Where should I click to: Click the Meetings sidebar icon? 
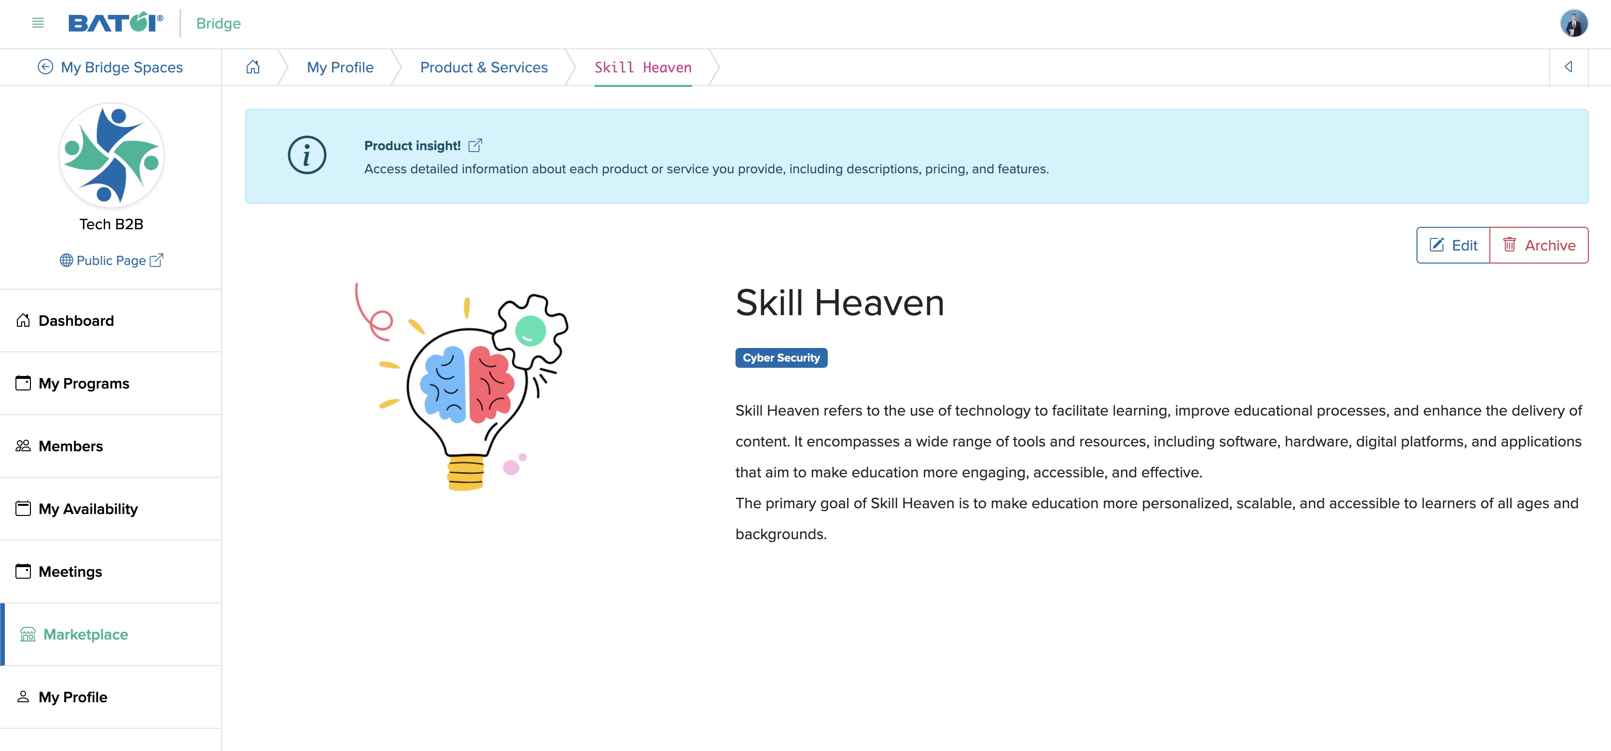pyautogui.click(x=24, y=571)
